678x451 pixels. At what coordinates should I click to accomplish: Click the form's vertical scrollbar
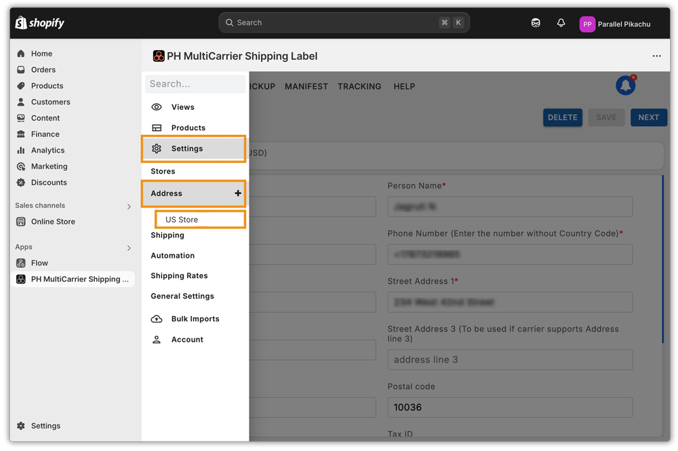(662, 259)
